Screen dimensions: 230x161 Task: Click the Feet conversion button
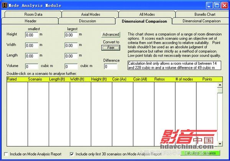point(111,48)
